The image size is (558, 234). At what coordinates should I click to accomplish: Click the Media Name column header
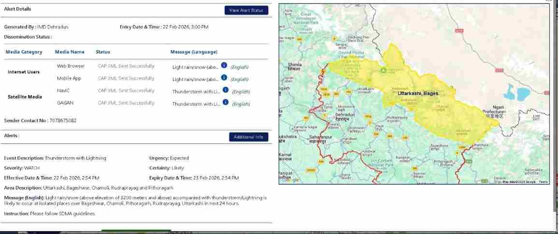coord(70,52)
